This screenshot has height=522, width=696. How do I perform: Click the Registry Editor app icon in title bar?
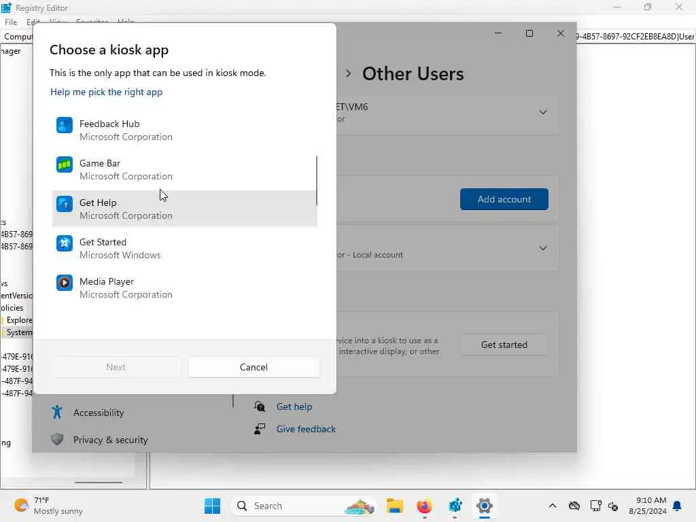(6, 7)
